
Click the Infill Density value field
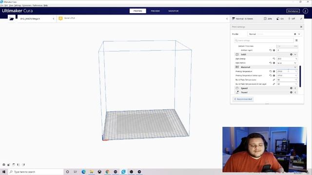point(287,59)
